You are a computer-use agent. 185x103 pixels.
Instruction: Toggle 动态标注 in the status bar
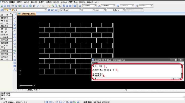tap(106, 102)
